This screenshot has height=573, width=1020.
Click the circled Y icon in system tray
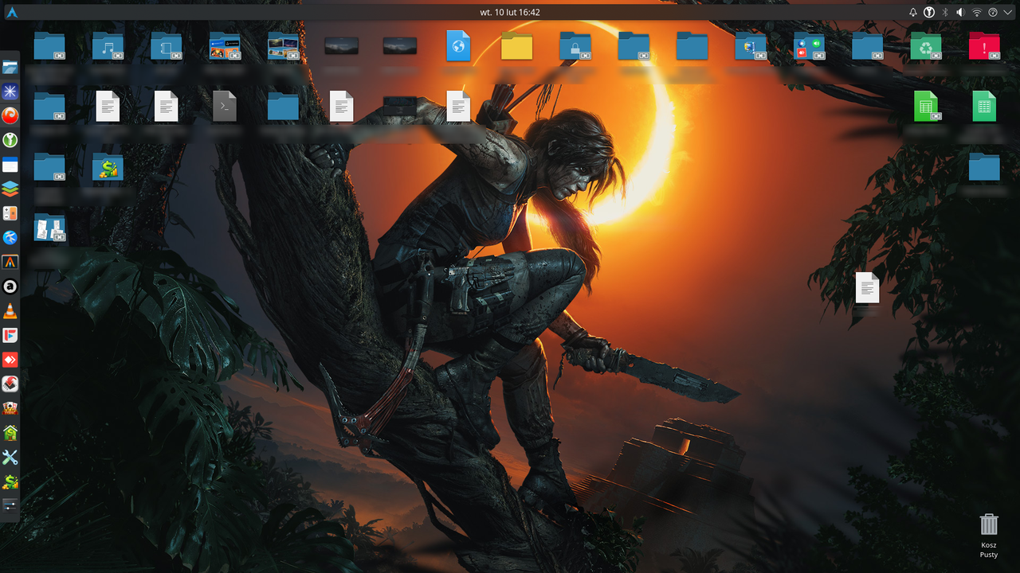pyautogui.click(x=929, y=12)
